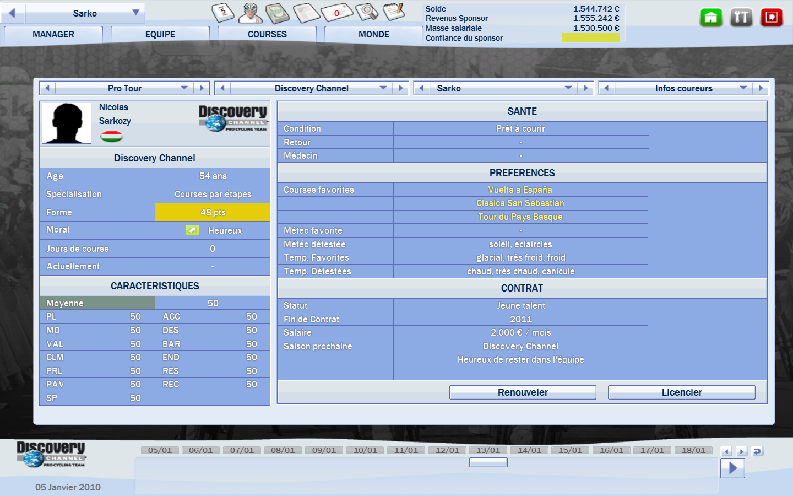This screenshot has width=793, height=496.
Task: Open options with the wrench-and-hammer icon
Action: [741, 18]
